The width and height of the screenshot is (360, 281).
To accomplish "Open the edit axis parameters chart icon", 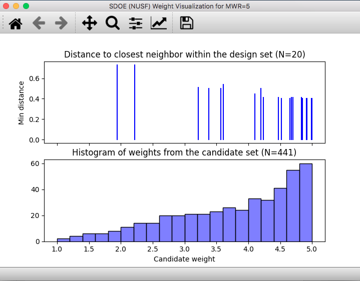I will tap(159, 23).
